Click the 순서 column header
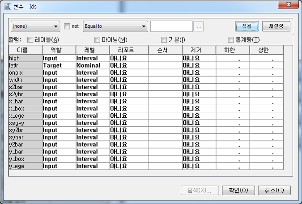Viewport: 302px width, 204px height. [166, 50]
